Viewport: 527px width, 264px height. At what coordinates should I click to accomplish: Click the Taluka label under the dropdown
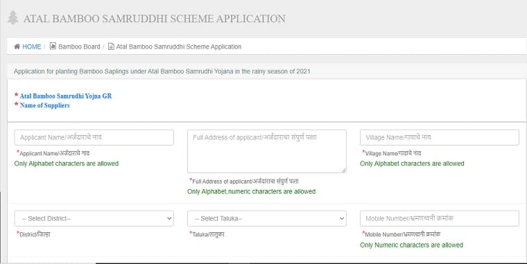[x=207, y=234]
